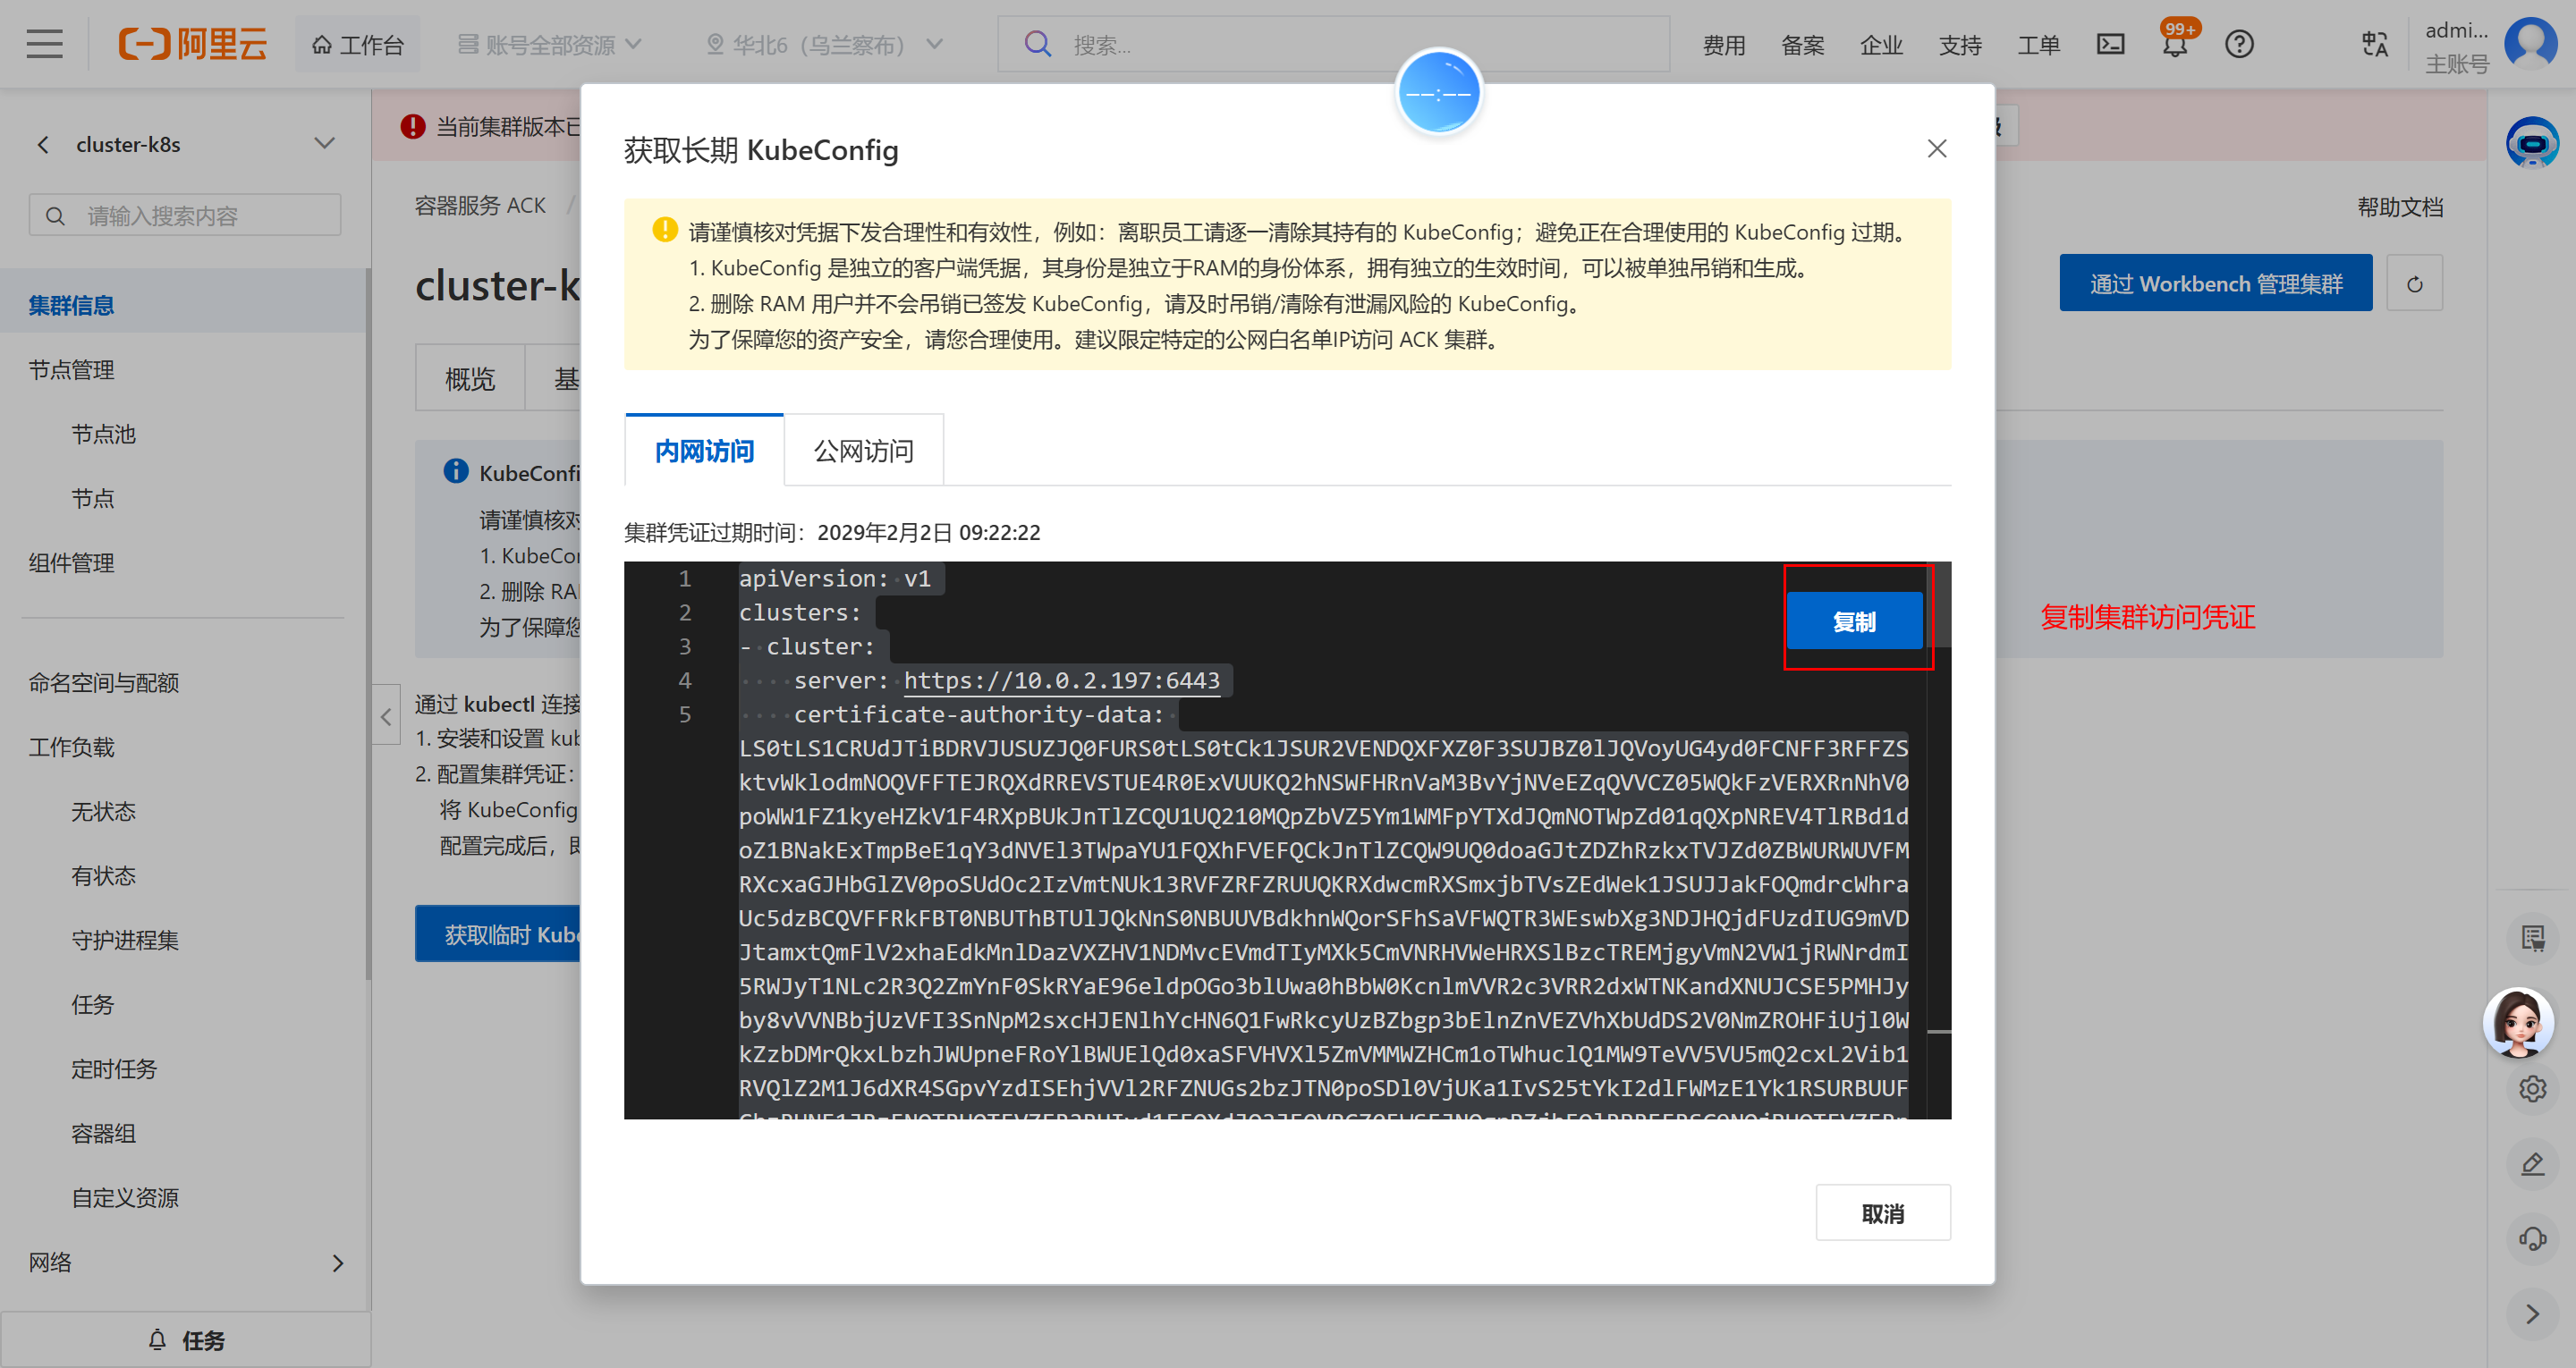Click the certificate-authority-data line
Image resolution: width=2576 pixels, height=1368 pixels.
(x=978, y=714)
